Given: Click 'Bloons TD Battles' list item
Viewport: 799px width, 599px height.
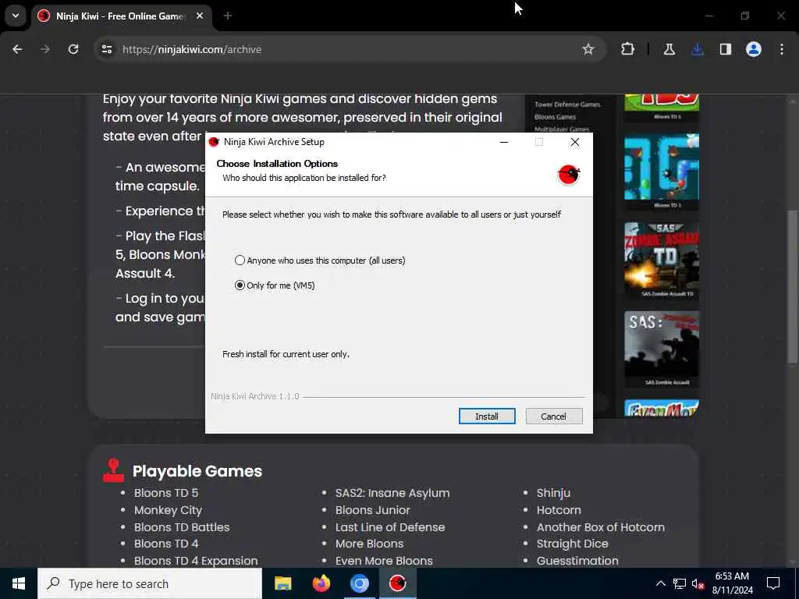Looking at the screenshot, I should 182,527.
